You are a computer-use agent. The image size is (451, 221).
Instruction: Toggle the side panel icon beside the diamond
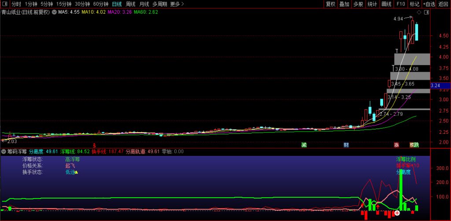(426, 12)
